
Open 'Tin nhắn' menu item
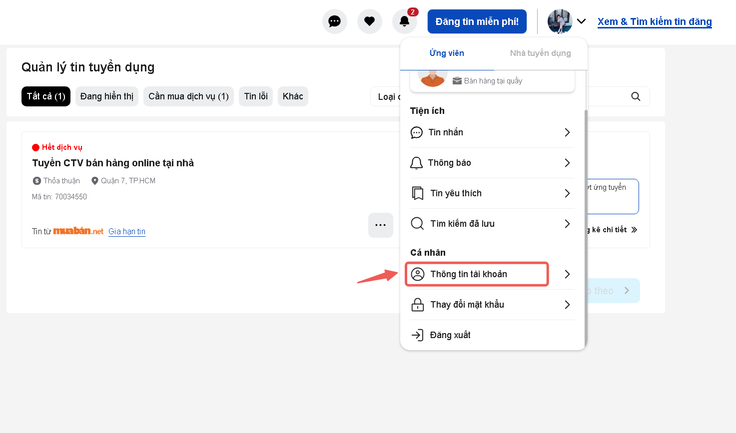point(446,132)
